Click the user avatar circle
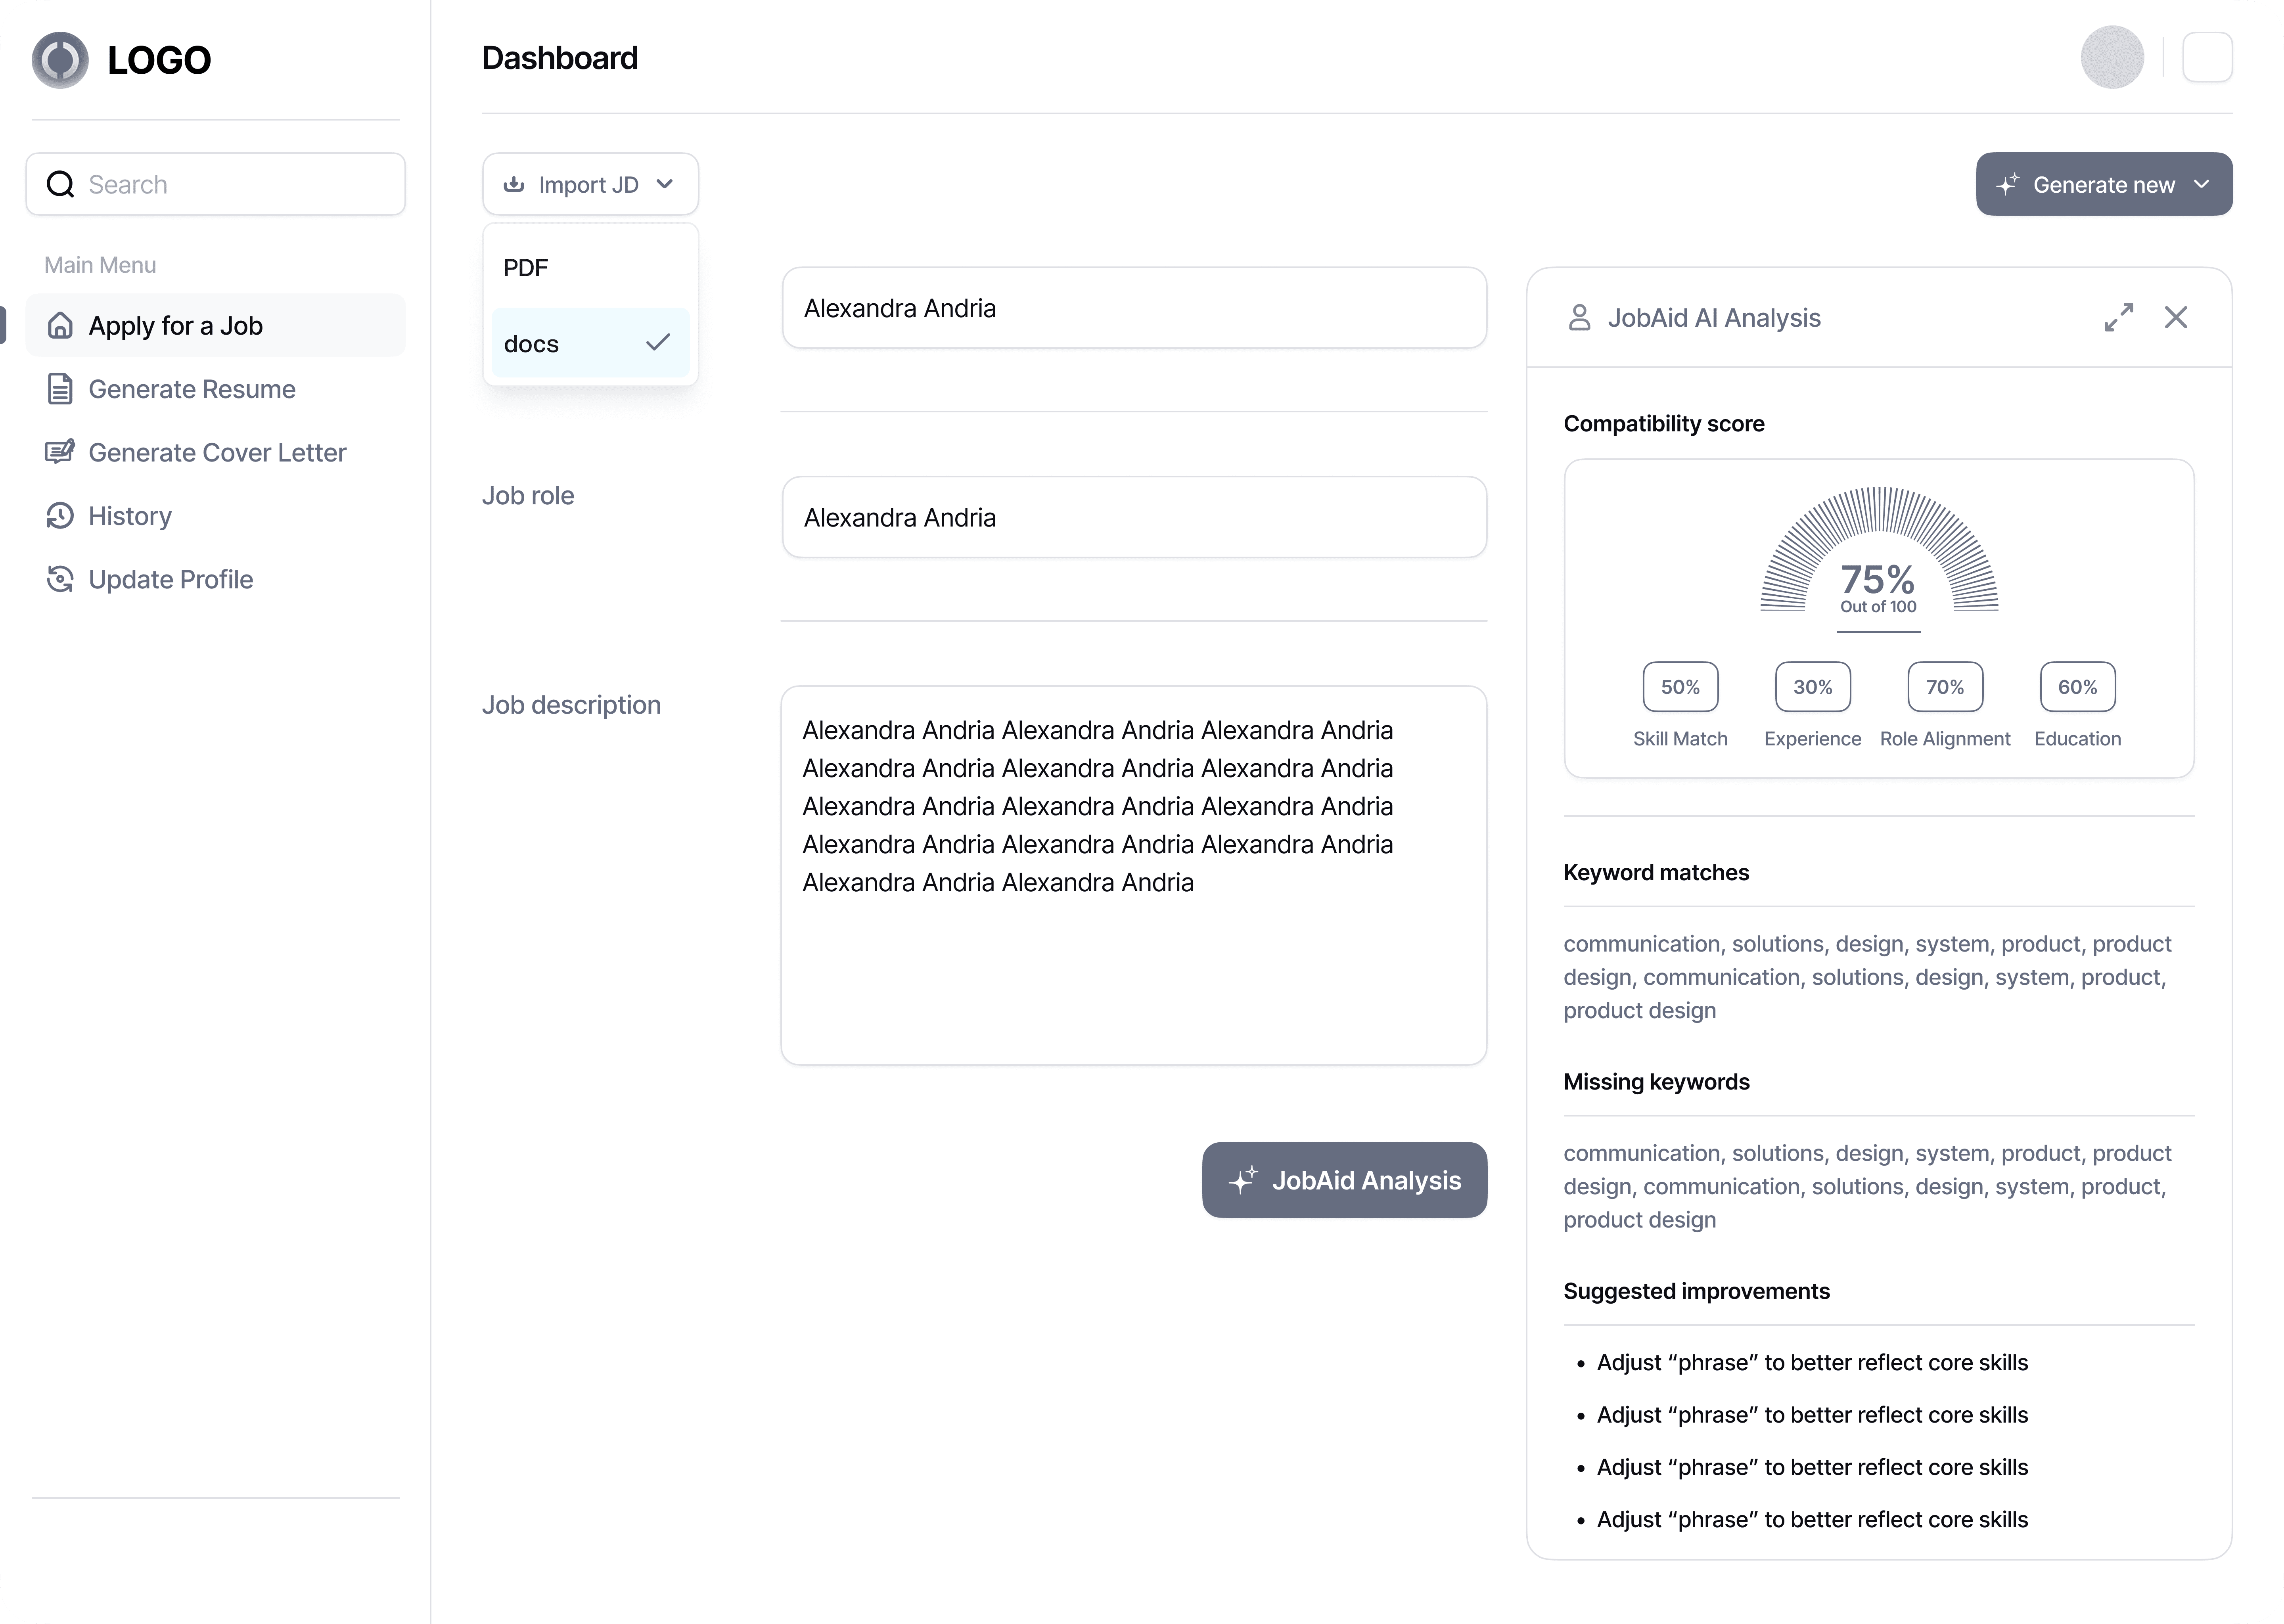The image size is (2284, 1624). 2112,58
